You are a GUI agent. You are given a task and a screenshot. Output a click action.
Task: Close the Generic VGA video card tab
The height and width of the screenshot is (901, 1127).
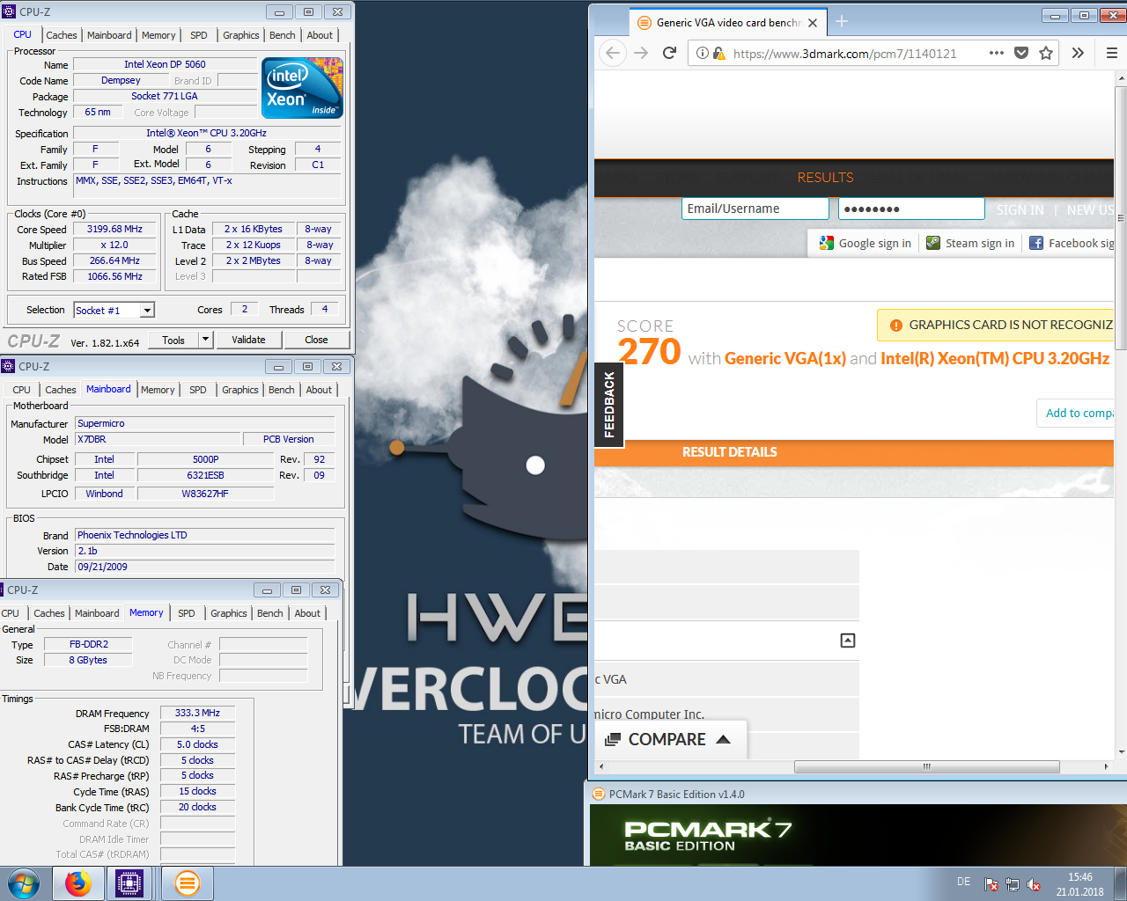[813, 23]
